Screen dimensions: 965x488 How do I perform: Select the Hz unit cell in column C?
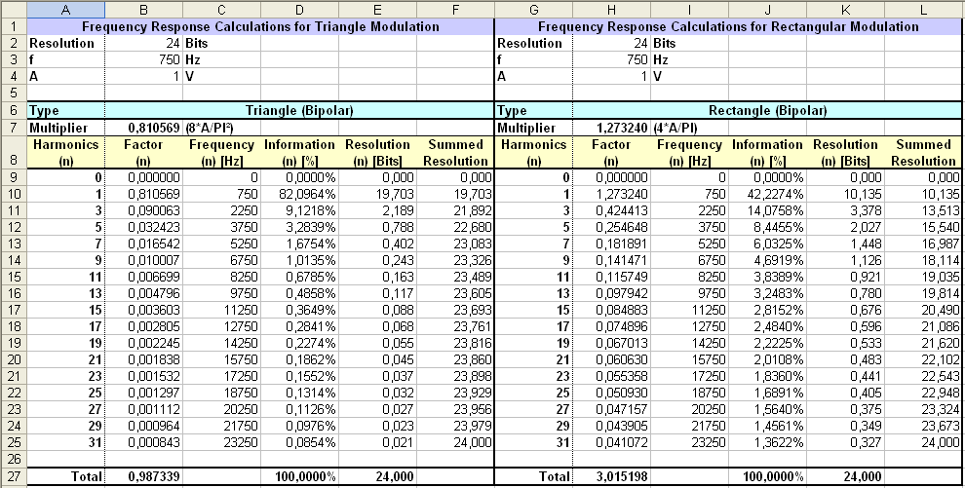point(221,59)
